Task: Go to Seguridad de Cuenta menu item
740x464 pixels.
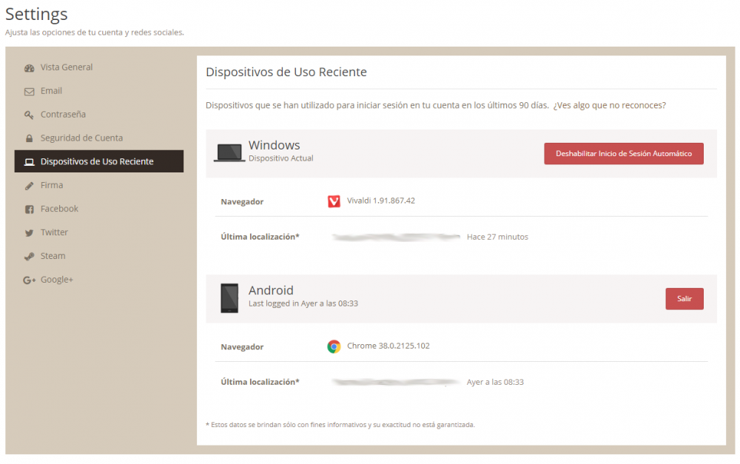Action: tap(81, 138)
